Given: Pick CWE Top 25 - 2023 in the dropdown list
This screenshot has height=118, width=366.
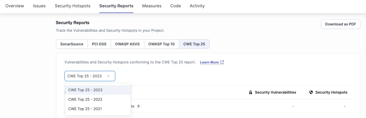Looking at the screenshot, I should 98,90.
